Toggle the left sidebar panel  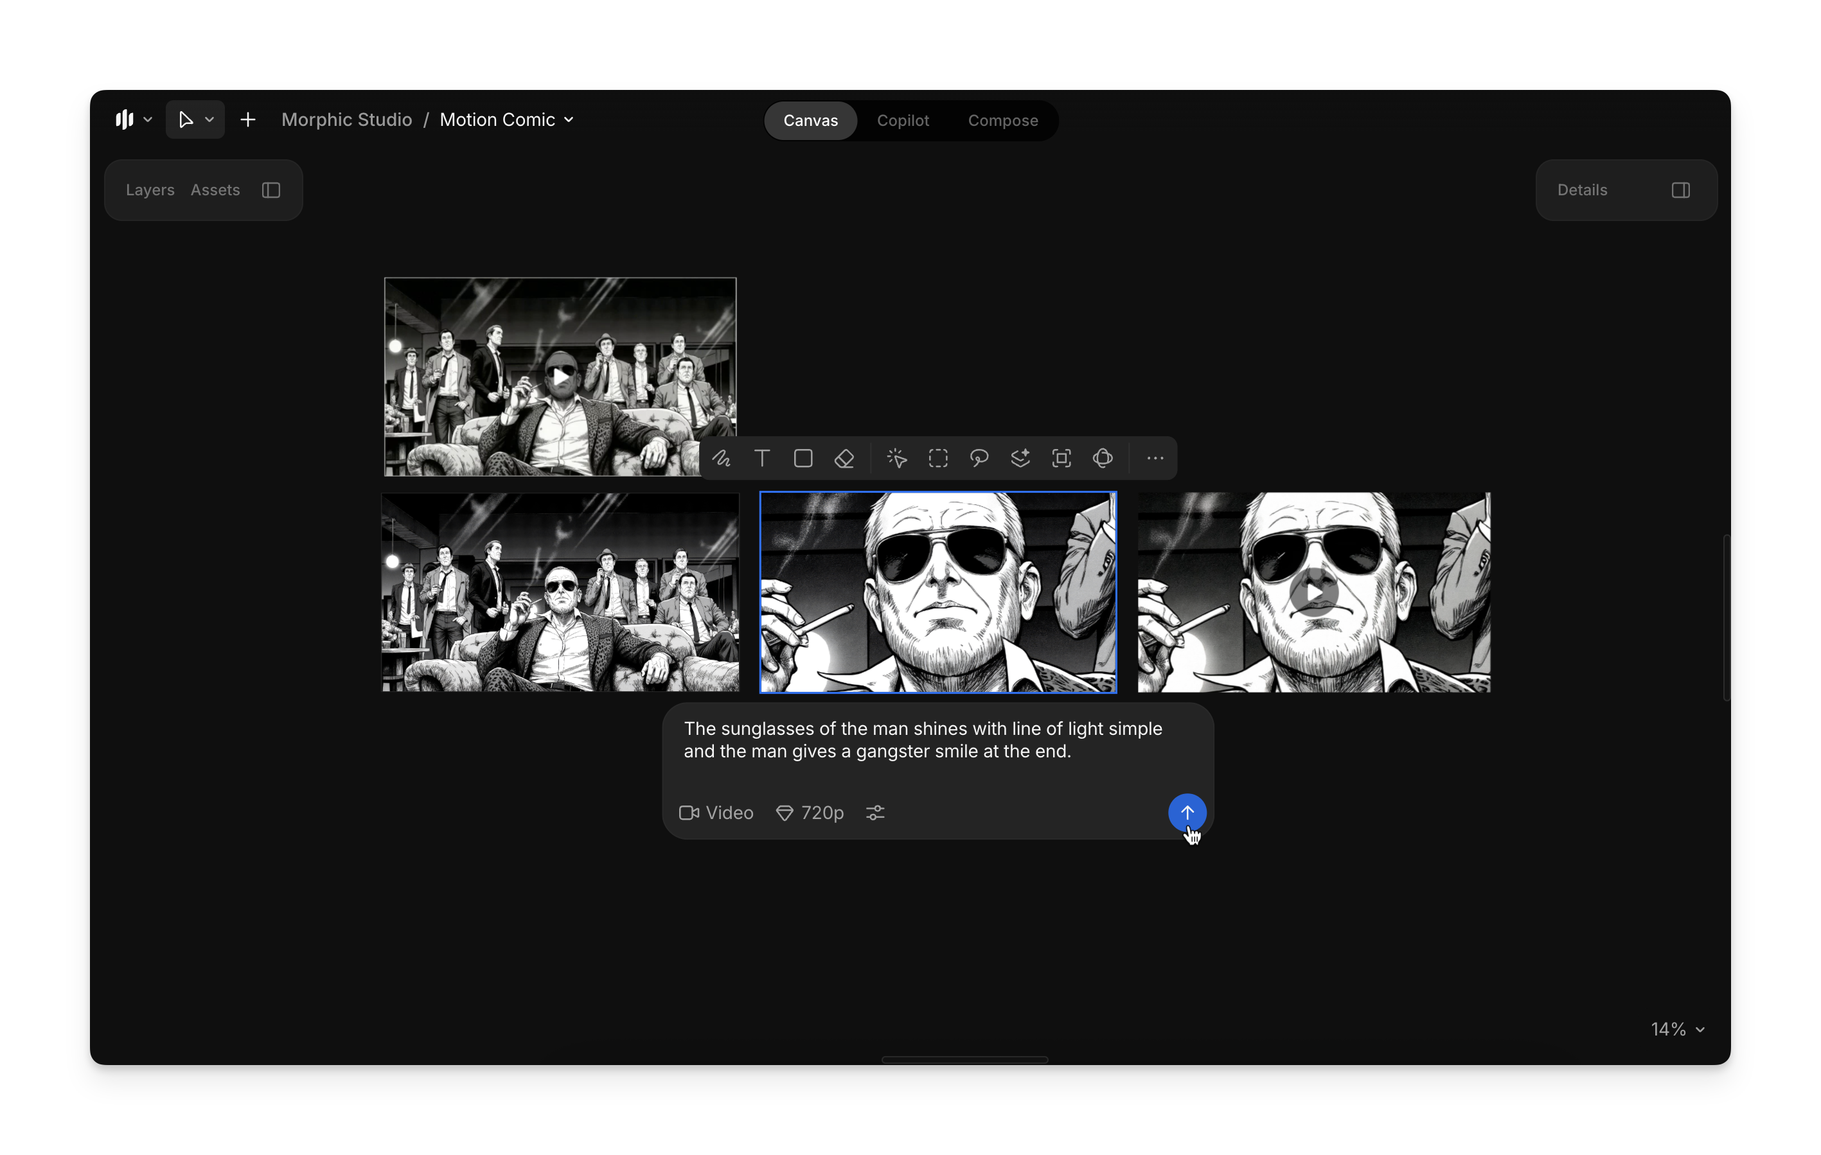click(x=272, y=191)
